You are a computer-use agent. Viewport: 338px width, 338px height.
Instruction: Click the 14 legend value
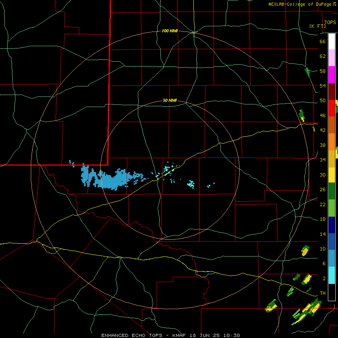click(x=323, y=234)
